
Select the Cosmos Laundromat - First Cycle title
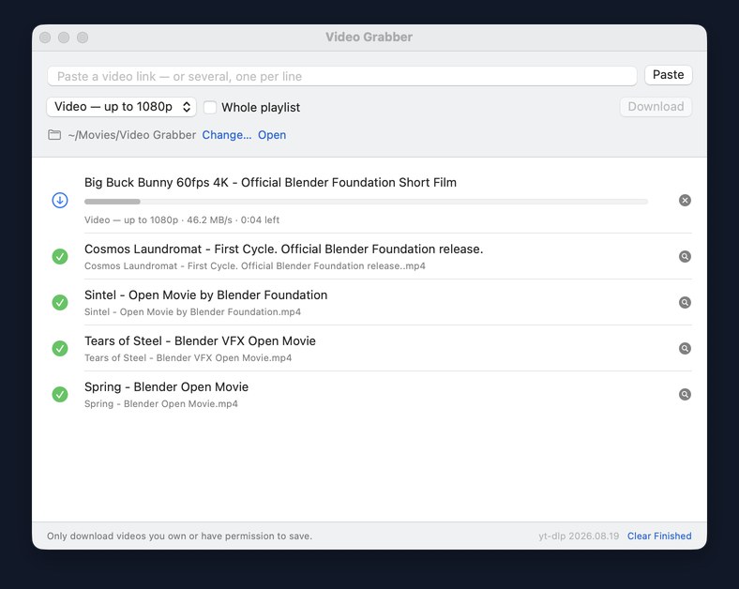tap(284, 249)
